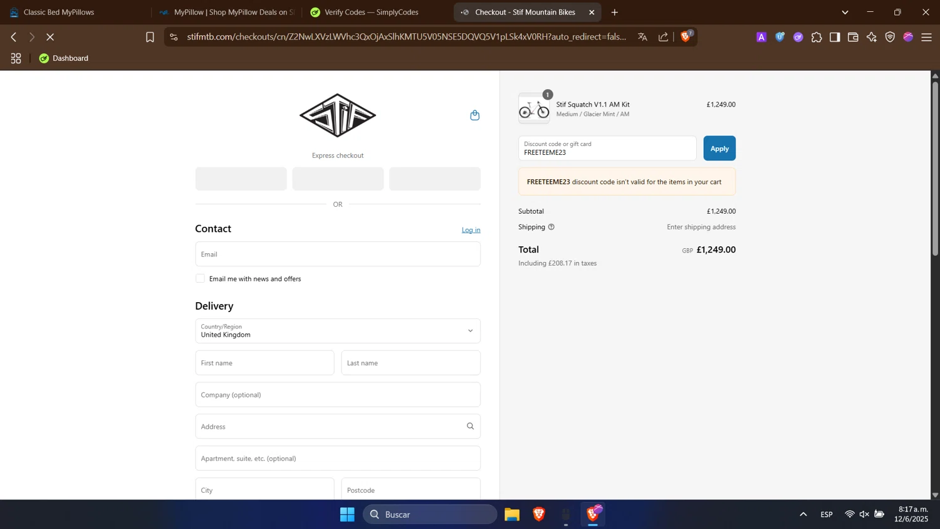
Task: Open the shopping bag cart icon
Action: [475, 115]
